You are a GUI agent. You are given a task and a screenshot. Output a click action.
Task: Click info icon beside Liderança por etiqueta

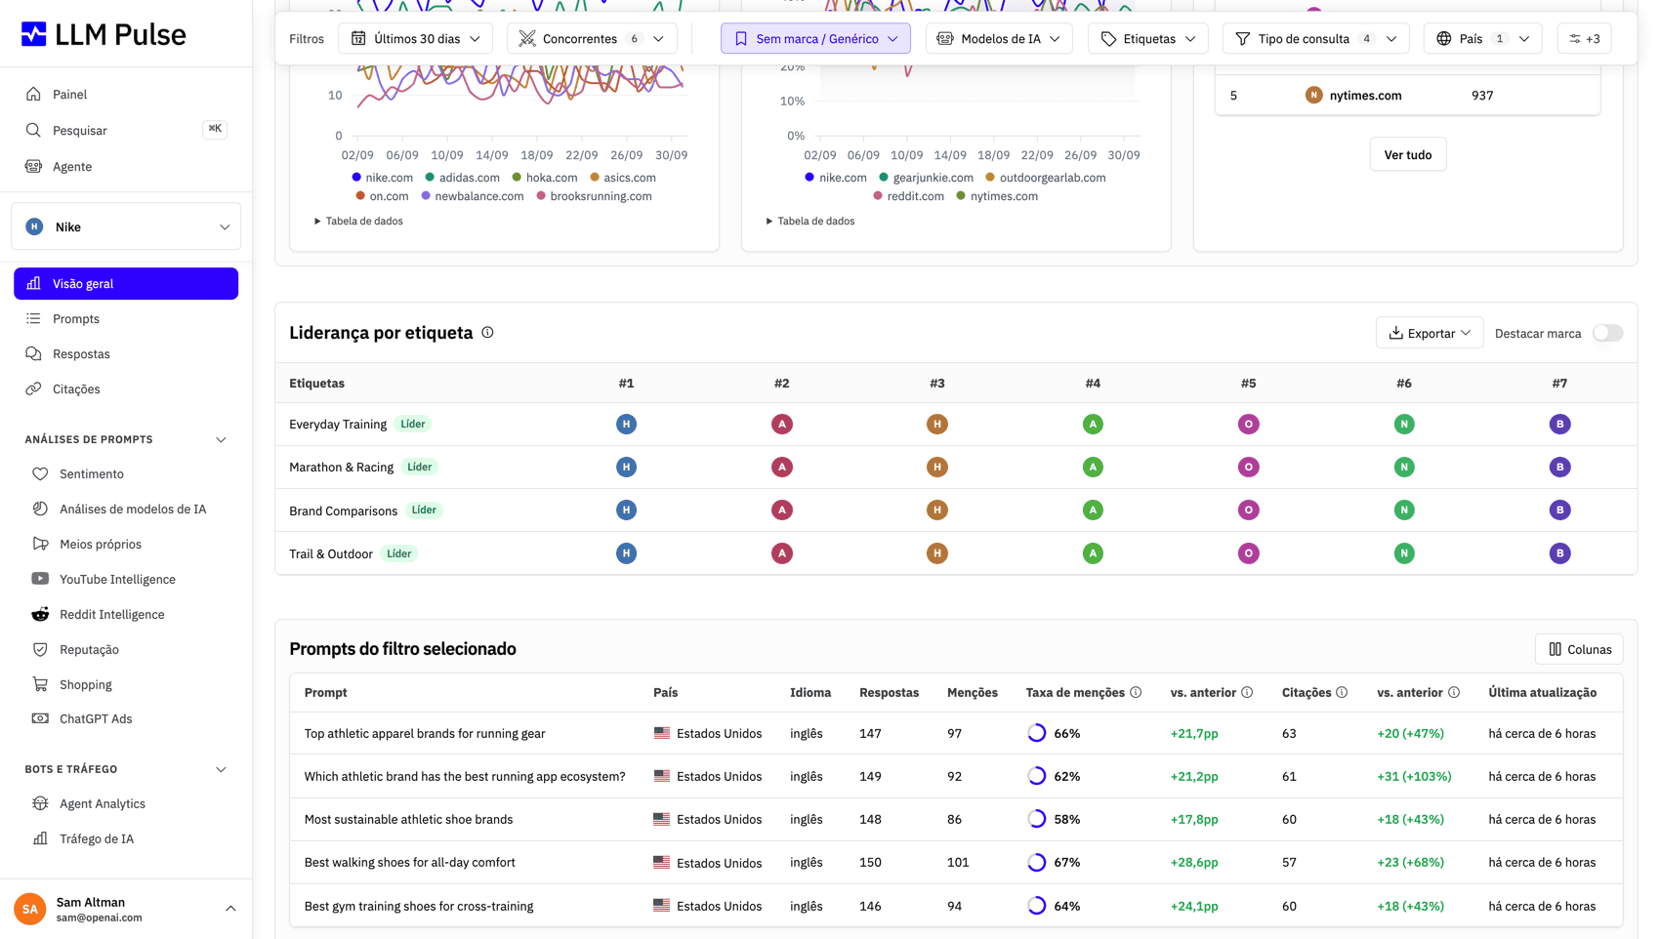click(487, 333)
